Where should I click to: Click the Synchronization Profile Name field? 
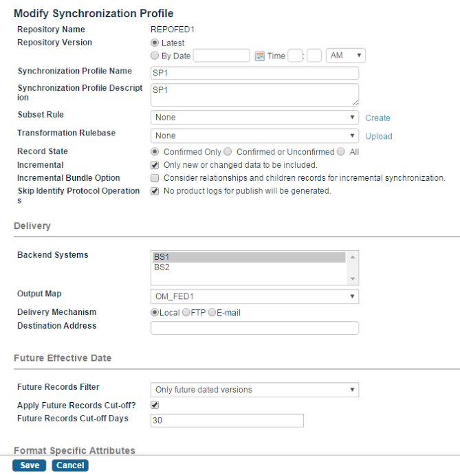[254, 73]
